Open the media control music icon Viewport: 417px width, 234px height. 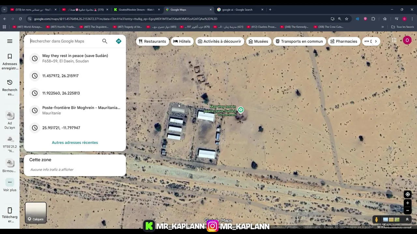(x=396, y=19)
